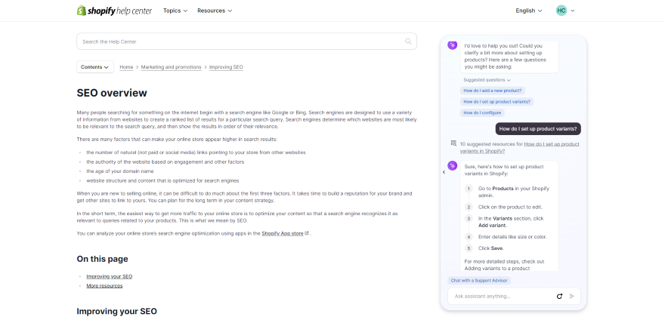The width and height of the screenshot is (665, 317).
Task: Click the On this page heading
Action: pos(102,259)
